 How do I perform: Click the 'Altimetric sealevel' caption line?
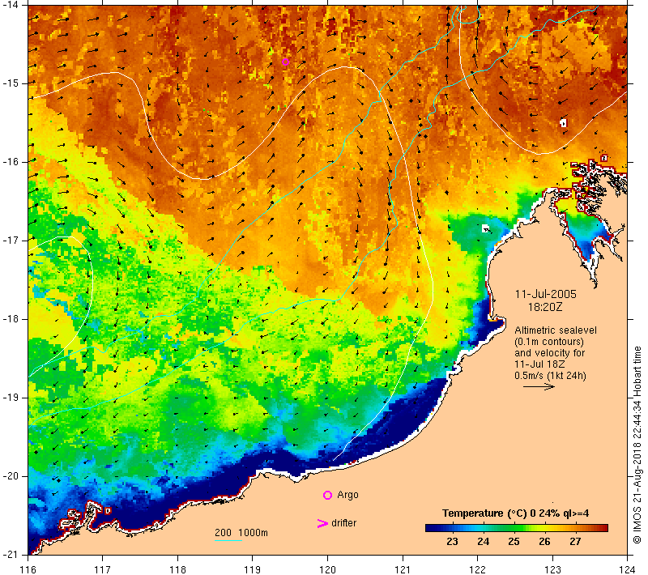coord(556,330)
